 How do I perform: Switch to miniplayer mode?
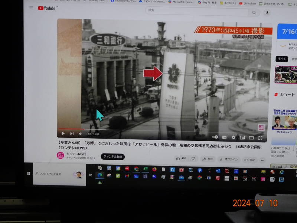(x=242, y=138)
